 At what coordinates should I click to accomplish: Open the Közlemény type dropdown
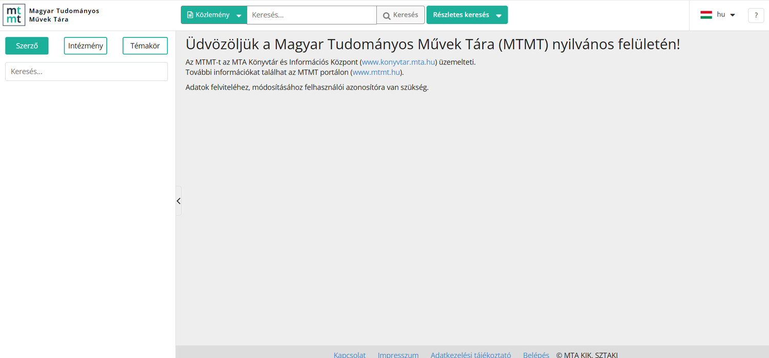tap(214, 15)
